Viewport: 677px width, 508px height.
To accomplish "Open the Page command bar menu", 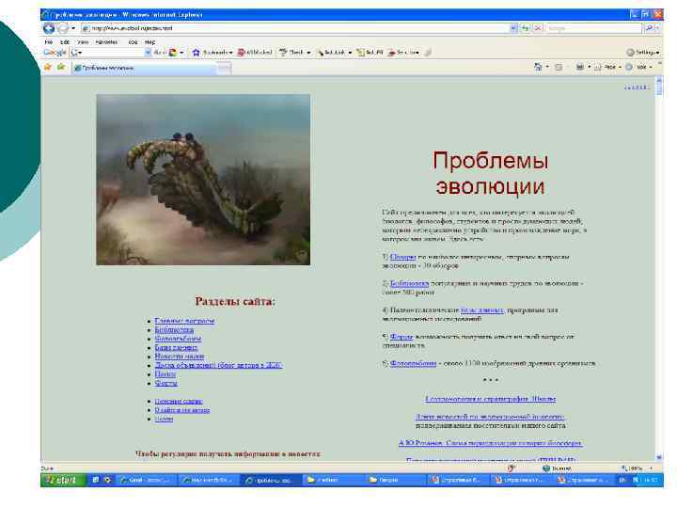I will [608, 68].
